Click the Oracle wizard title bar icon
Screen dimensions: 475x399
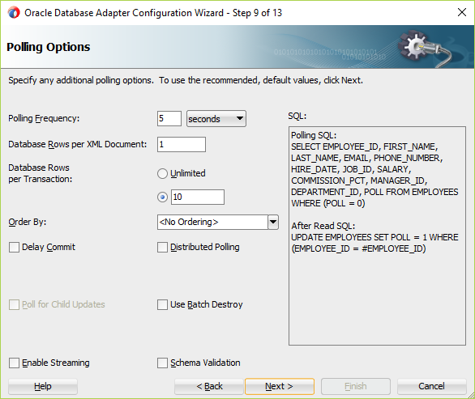click(x=14, y=13)
